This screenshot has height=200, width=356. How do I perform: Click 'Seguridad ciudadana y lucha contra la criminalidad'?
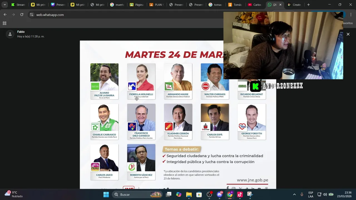pos(215,156)
